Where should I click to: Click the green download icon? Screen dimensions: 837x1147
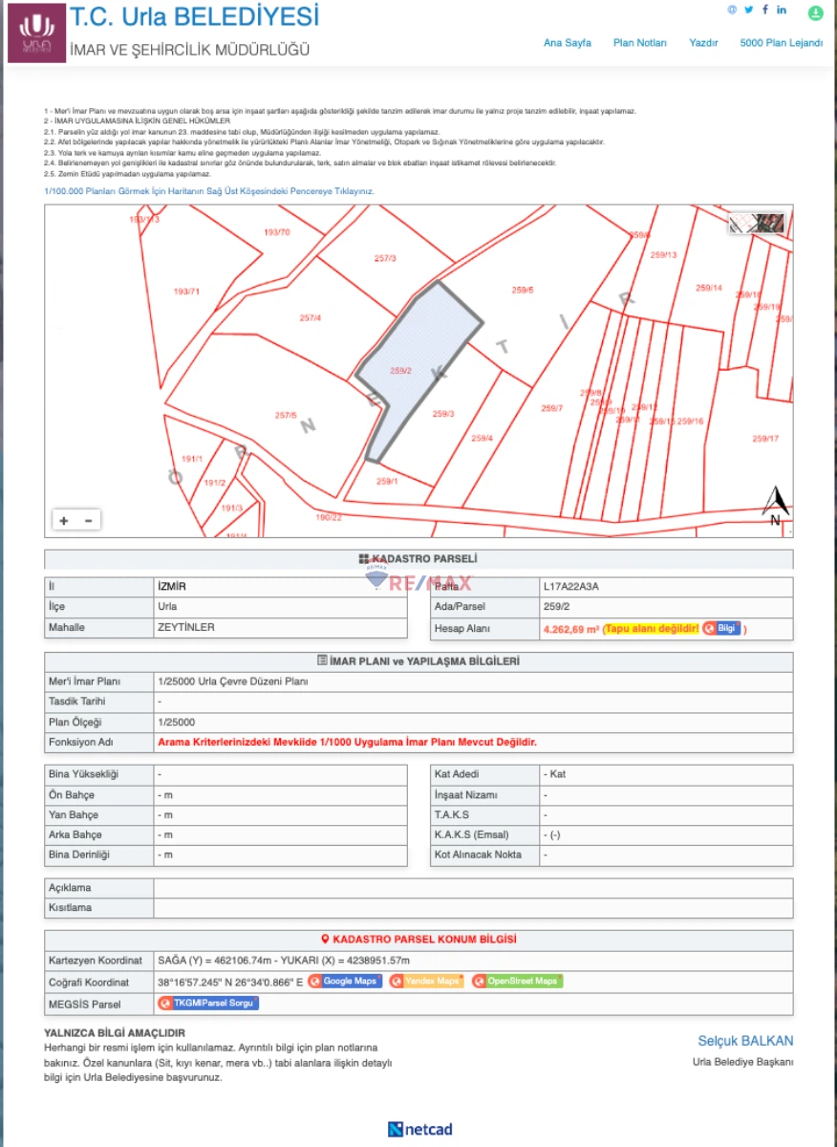click(x=815, y=12)
